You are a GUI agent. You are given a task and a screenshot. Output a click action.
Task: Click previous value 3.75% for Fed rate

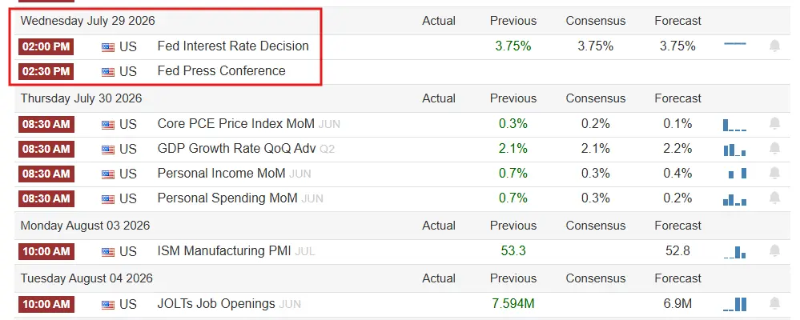pyautogui.click(x=513, y=46)
